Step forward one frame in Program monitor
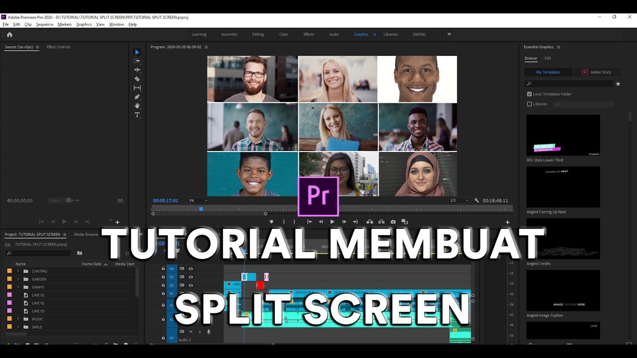 (x=344, y=222)
